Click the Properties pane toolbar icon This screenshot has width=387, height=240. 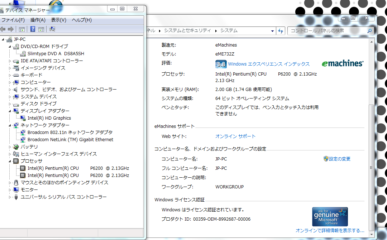[x=41, y=29]
